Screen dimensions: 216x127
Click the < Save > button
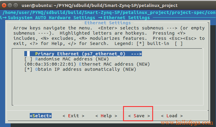(139, 116)
